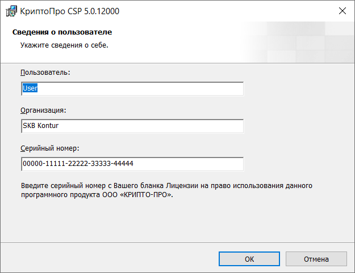
Task: Click the КриптоПро installer icon in title bar
Action: (x=11, y=11)
